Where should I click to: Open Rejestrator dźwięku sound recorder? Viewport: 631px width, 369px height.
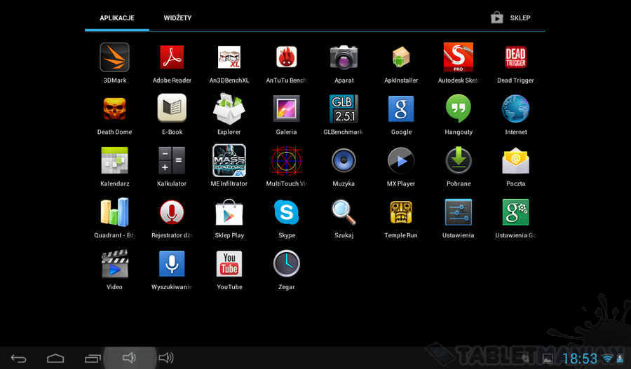tap(172, 212)
